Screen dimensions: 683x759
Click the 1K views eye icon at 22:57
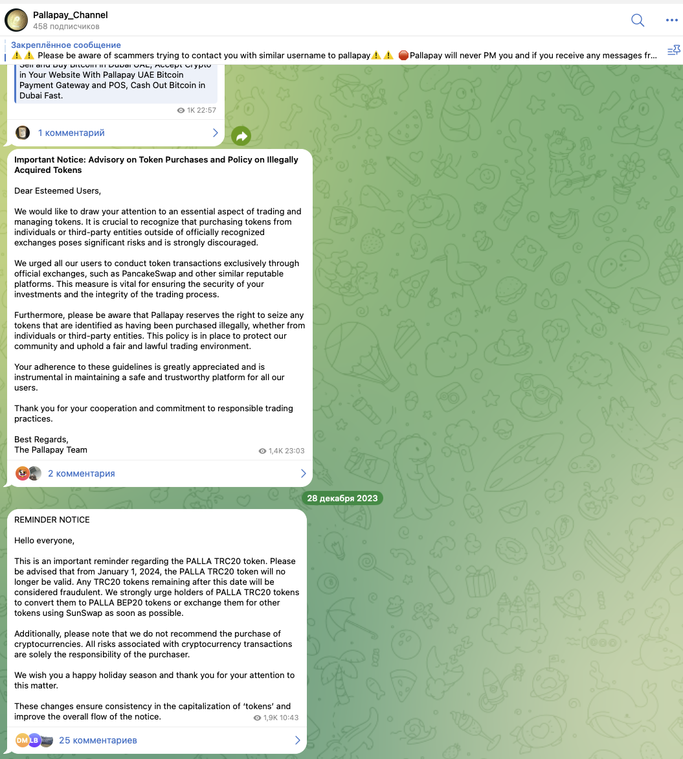pyautogui.click(x=181, y=110)
